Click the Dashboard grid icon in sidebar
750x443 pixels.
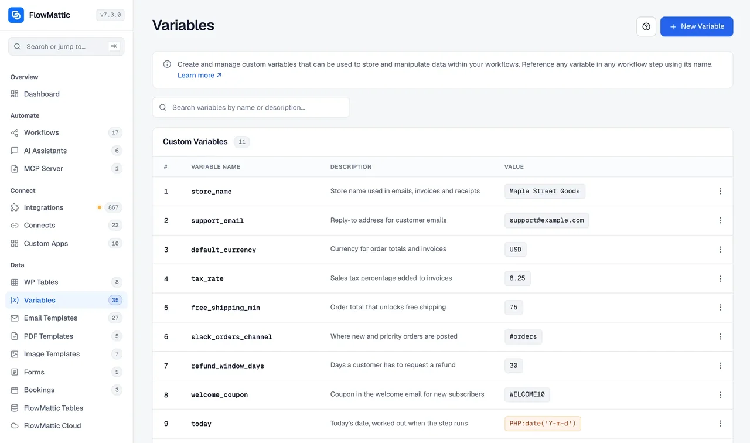pos(15,94)
